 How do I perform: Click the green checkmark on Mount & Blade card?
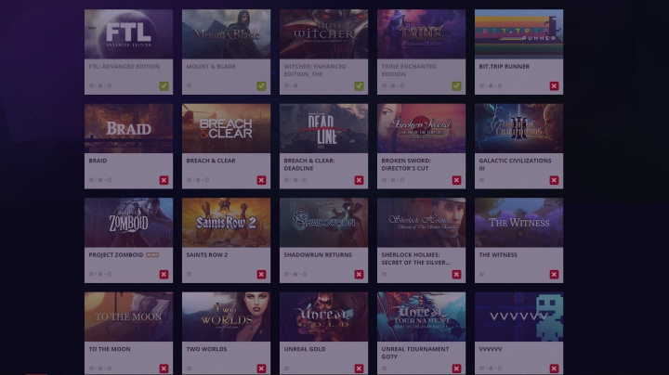[x=261, y=86]
